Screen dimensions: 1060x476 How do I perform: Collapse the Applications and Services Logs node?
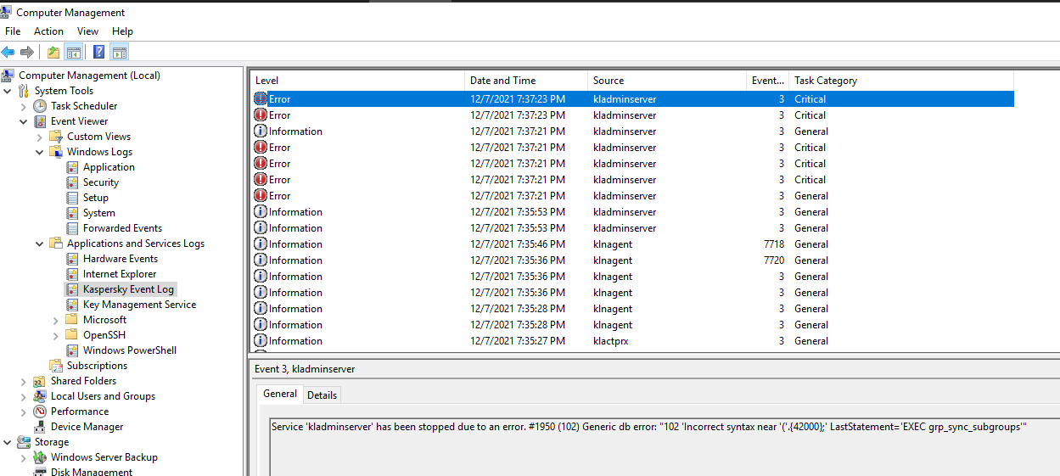pyautogui.click(x=40, y=244)
